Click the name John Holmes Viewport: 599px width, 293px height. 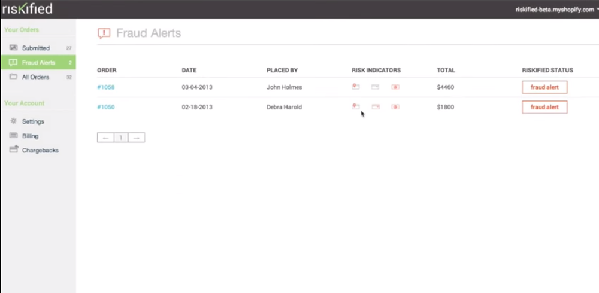point(284,87)
